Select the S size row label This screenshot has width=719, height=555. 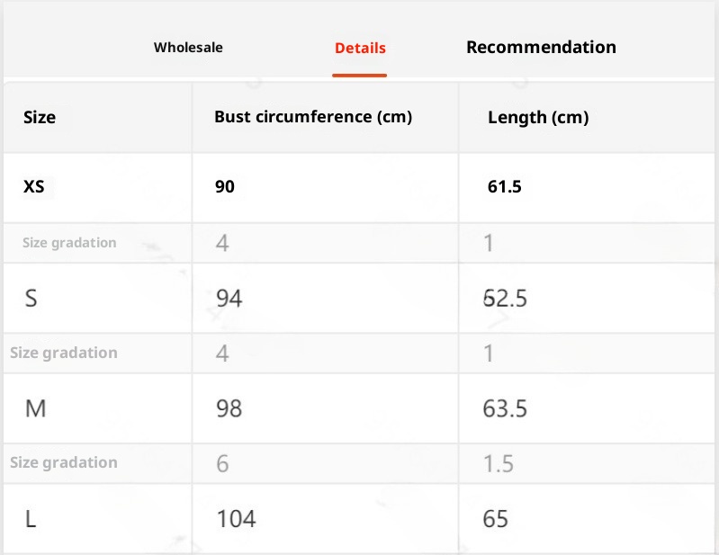31,298
